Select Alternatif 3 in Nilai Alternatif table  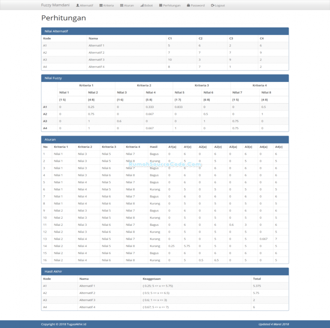(x=96, y=60)
